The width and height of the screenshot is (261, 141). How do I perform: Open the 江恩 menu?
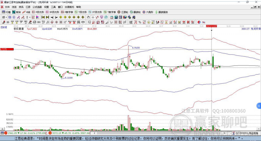[28, 7]
